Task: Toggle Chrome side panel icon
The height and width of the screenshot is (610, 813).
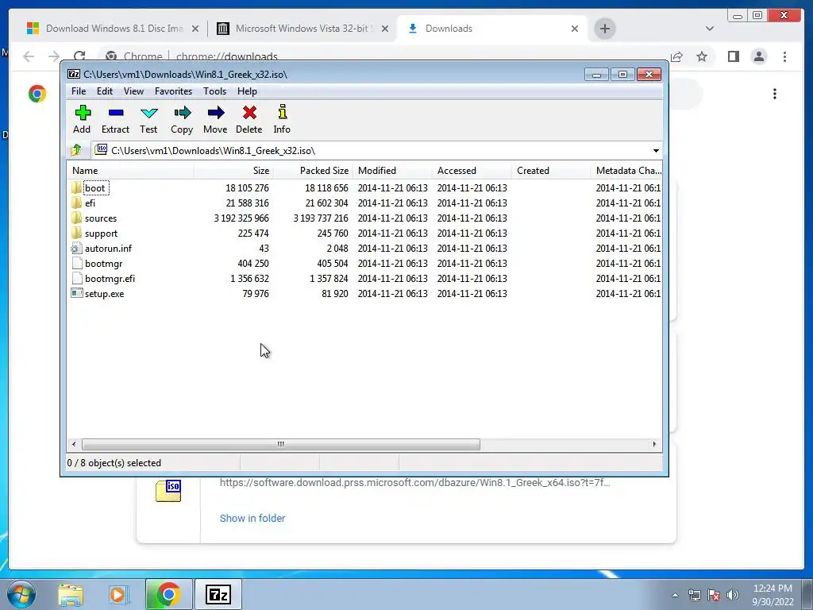Action: click(733, 56)
